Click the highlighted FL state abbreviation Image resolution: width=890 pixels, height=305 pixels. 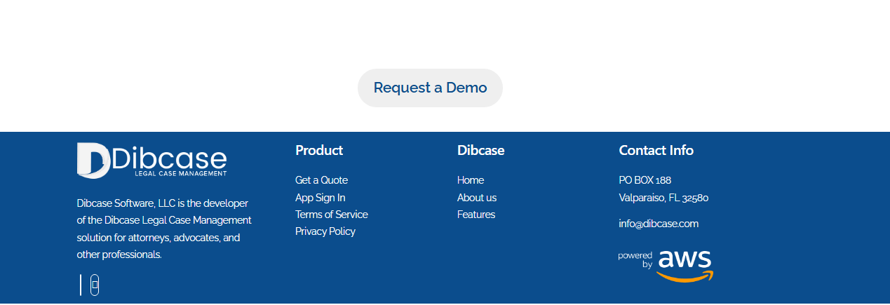click(x=673, y=198)
